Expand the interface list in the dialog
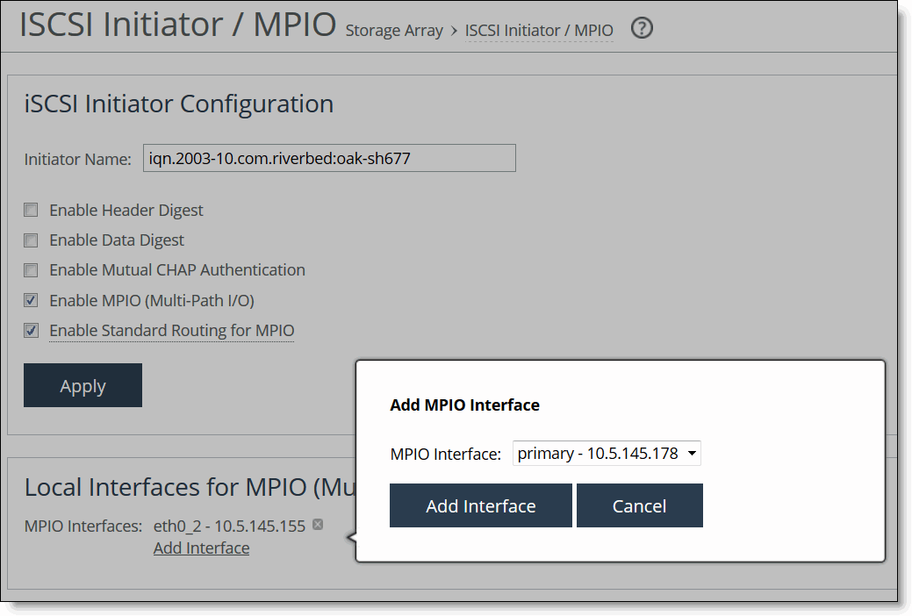912x616 pixels. pyautogui.click(x=693, y=453)
